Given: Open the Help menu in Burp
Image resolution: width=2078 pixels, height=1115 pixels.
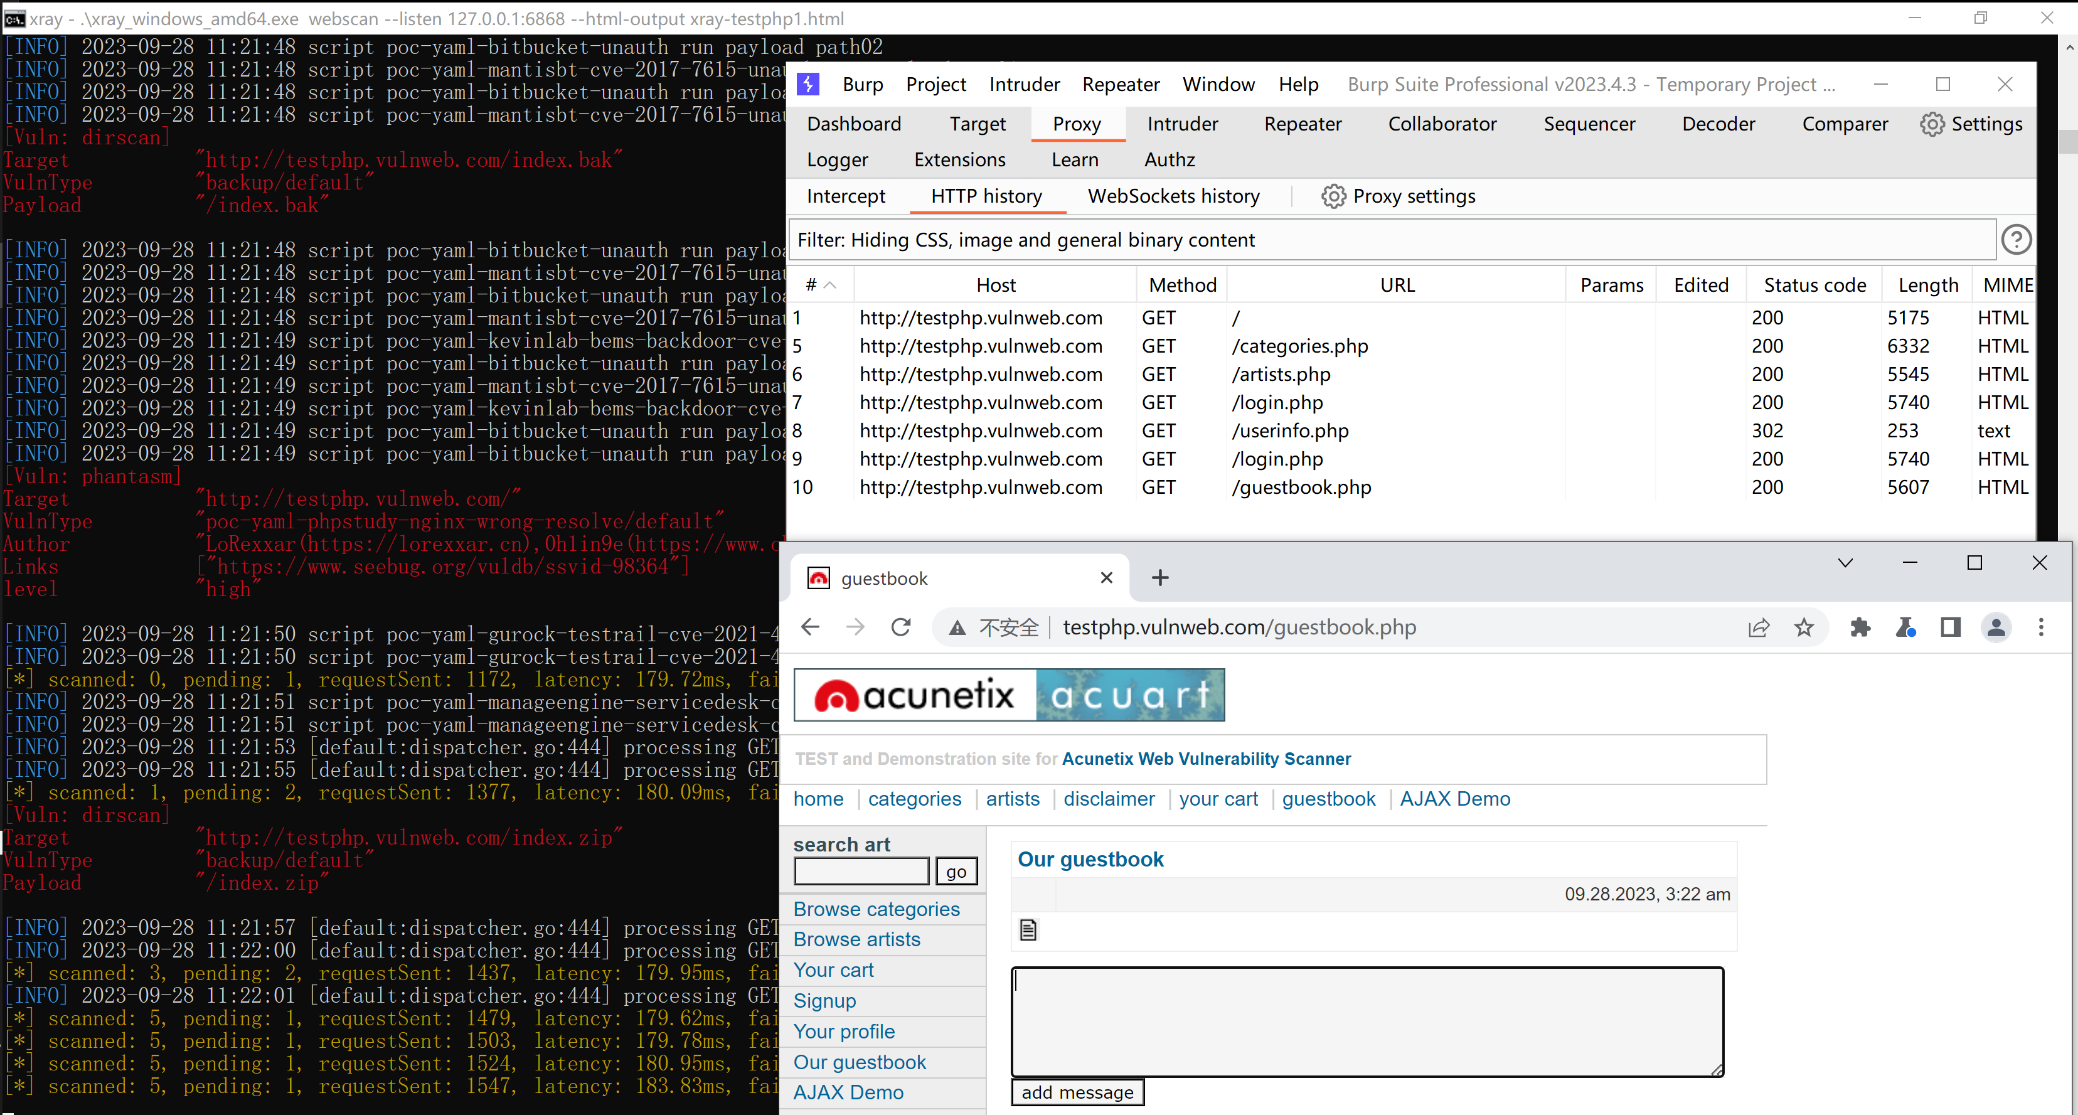Looking at the screenshot, I should click(x=1298, y=84).
